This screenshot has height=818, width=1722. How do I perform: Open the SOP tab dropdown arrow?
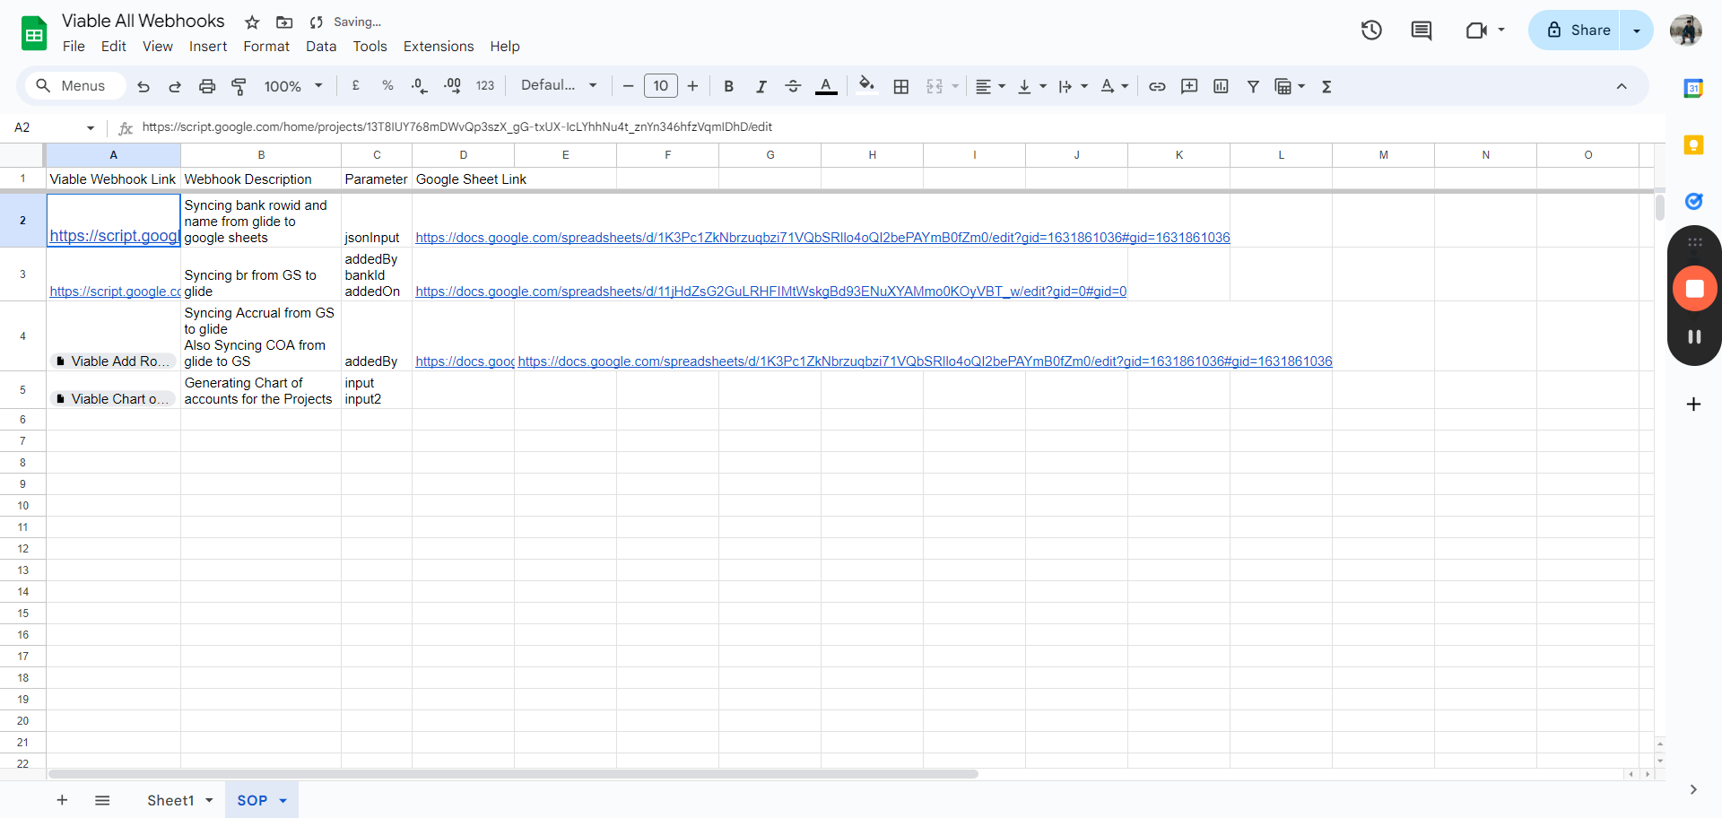[283, 801]
